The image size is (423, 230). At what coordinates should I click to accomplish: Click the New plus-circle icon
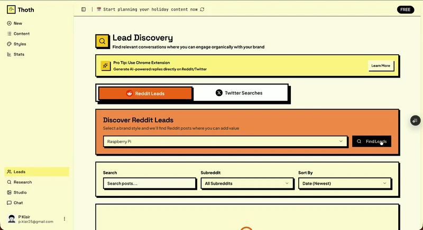[x=9, y=23]
